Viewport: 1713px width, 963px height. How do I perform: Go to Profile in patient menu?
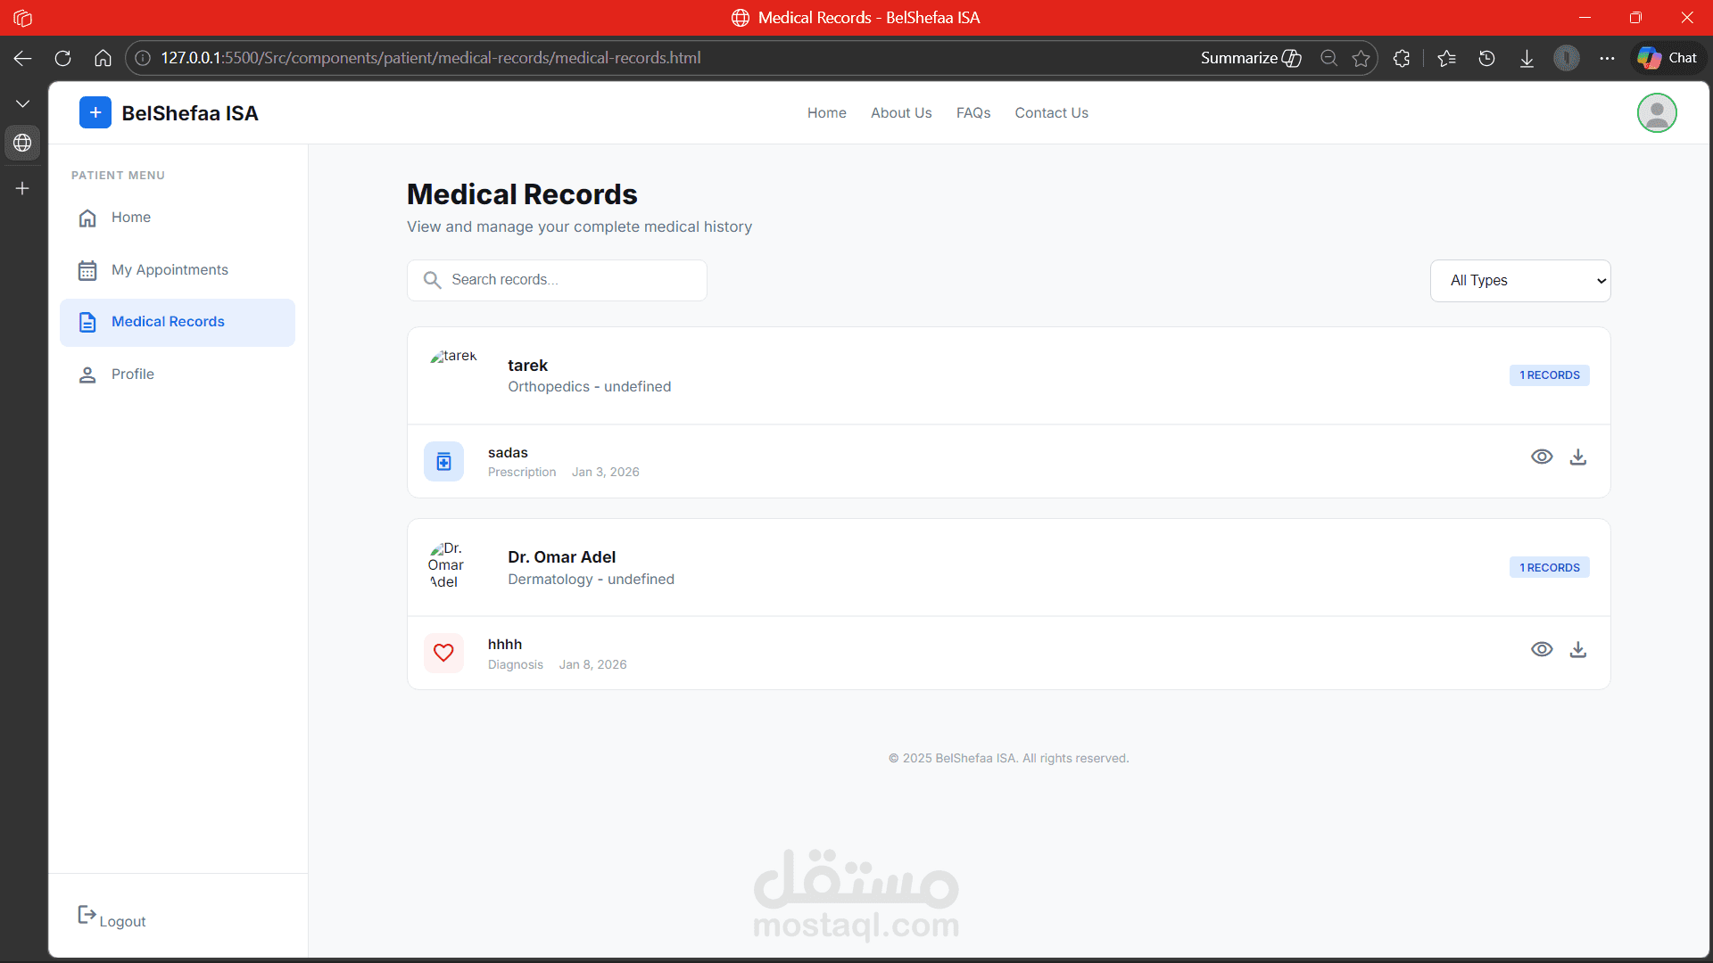pos(132,374)
